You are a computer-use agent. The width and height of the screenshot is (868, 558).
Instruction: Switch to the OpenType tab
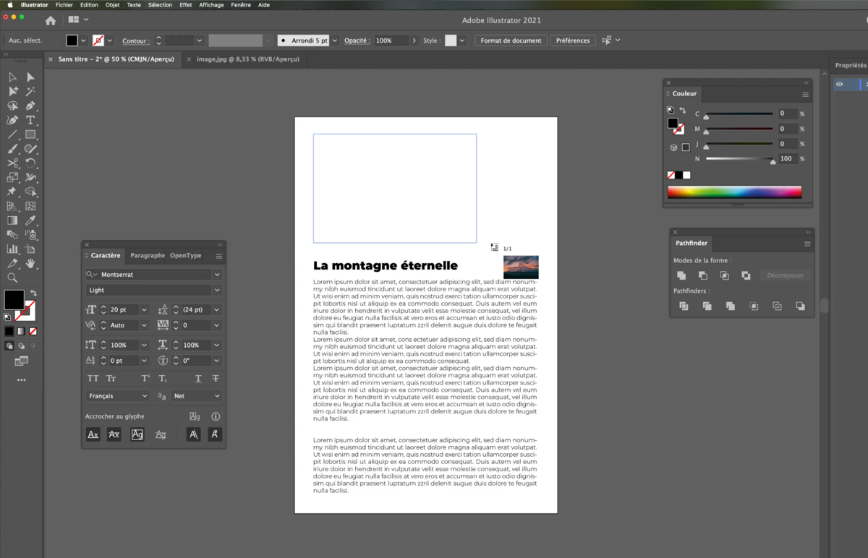coord(186,256)
